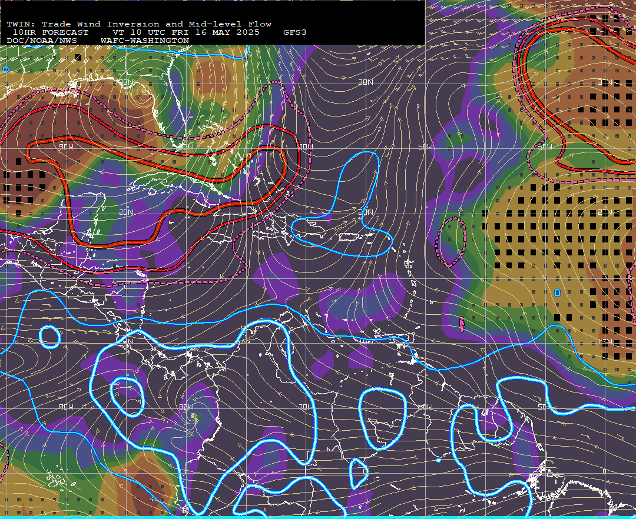Select the 80W label off the Panama coast
This screenshot has width=636, height=519.
pos(185,407)
